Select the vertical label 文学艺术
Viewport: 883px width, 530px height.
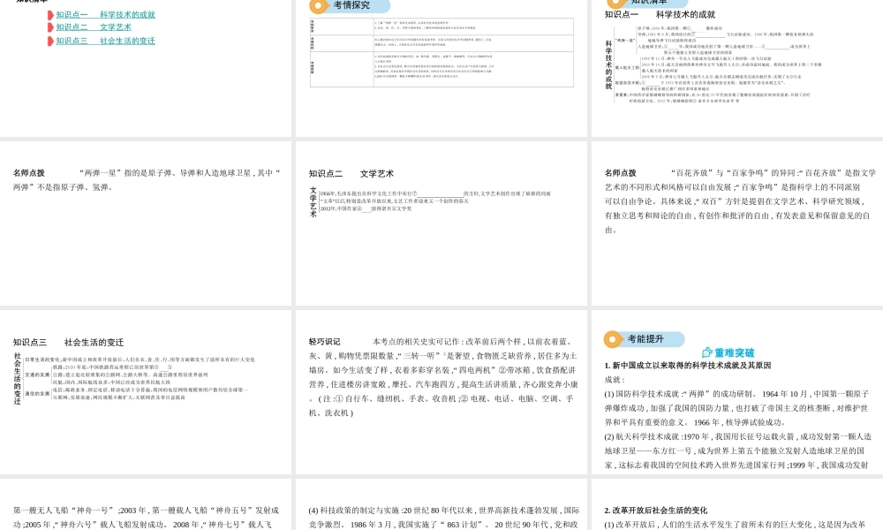pos(313,202)
